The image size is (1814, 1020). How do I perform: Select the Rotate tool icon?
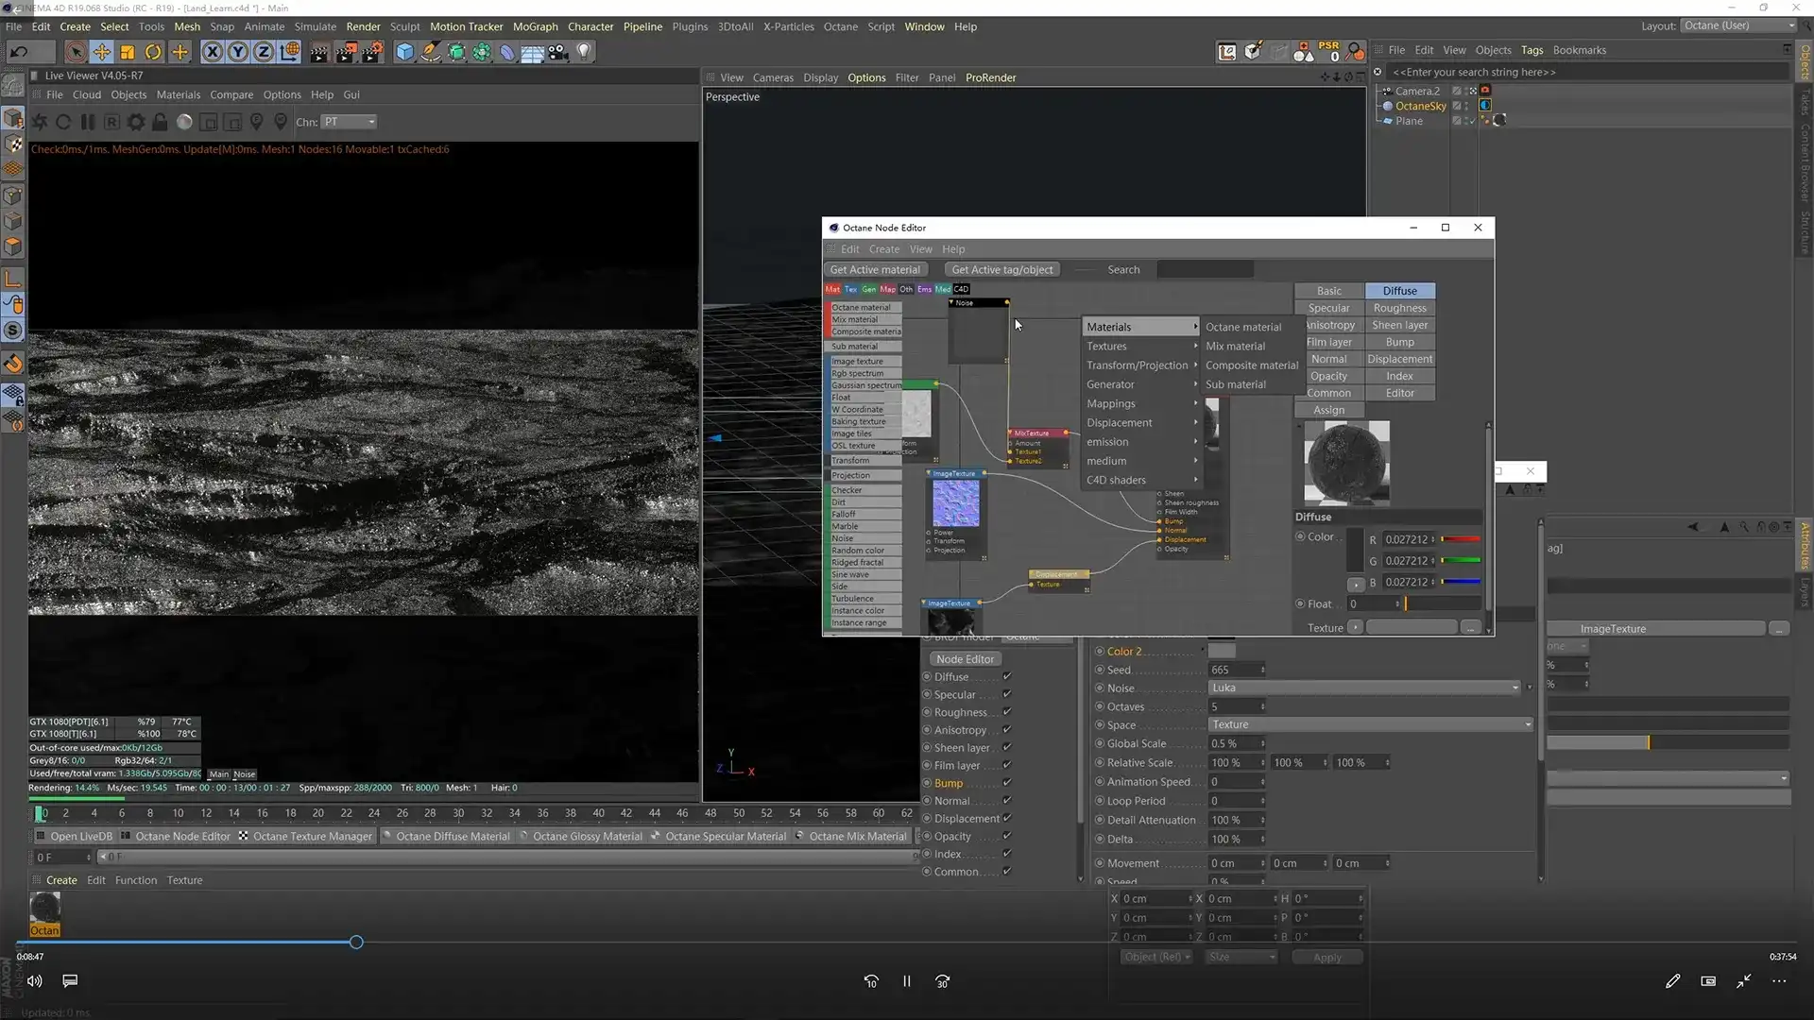click(x=153, y=52)
